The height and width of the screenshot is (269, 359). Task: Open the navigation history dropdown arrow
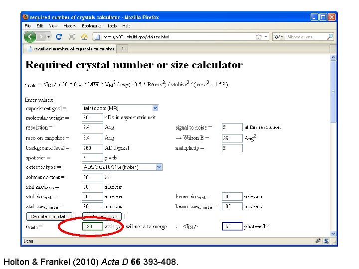coord(48,37)
